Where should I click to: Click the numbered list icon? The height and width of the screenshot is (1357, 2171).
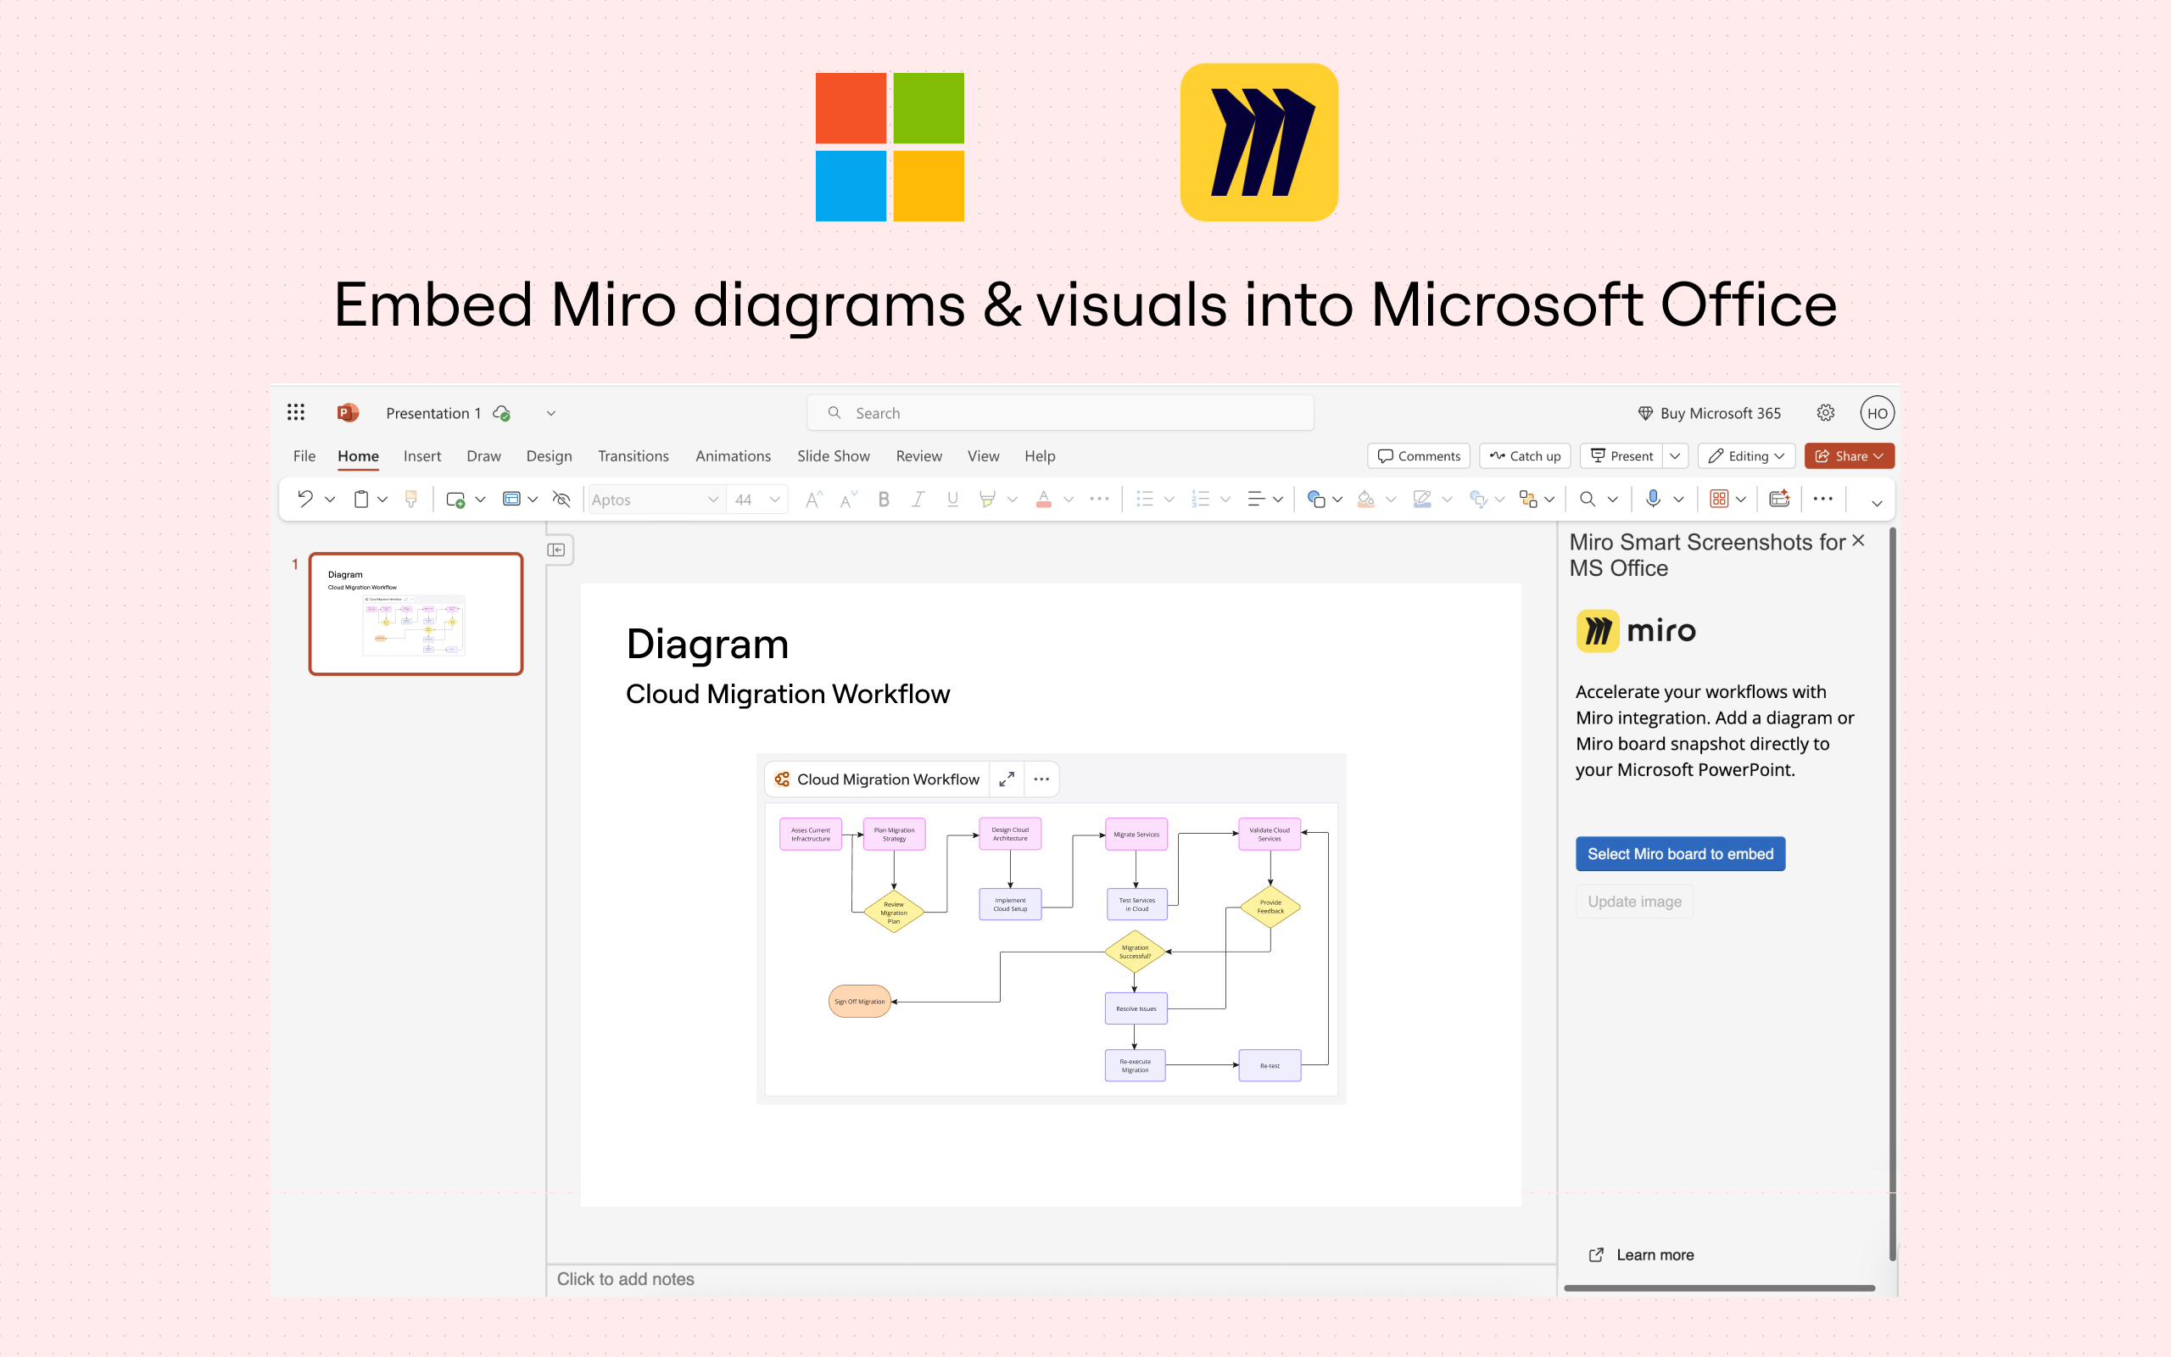1200,499
